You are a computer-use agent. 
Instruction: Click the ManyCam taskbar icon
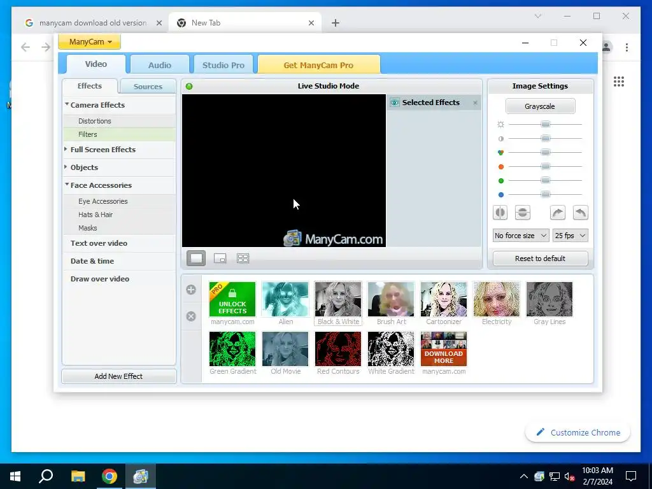141,476
